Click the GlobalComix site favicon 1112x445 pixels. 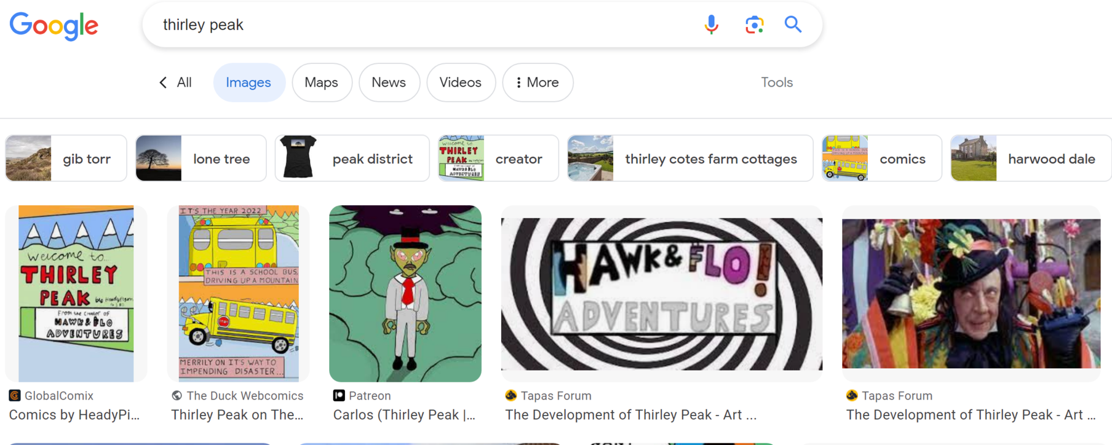click(x=15, y=396)
